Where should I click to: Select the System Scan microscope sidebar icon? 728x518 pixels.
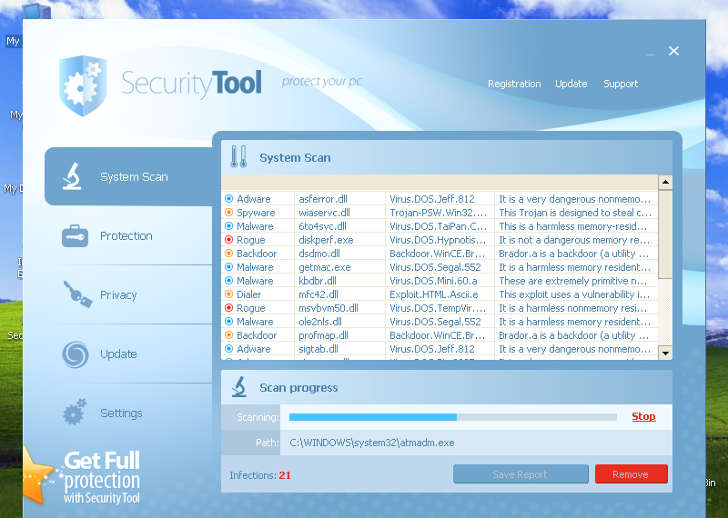click(x=72, y=176)
